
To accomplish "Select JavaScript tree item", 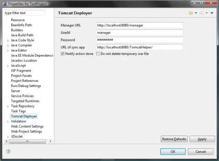I will tap(18, 65).
